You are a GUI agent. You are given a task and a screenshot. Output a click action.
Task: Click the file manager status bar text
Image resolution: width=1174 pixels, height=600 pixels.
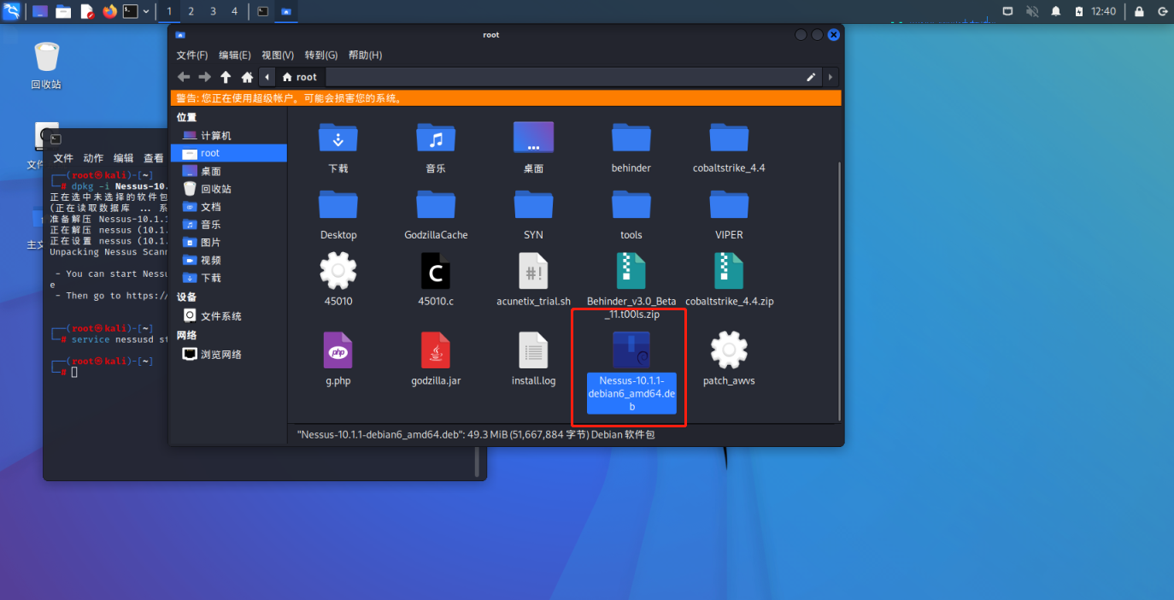(x=476, y=434)
